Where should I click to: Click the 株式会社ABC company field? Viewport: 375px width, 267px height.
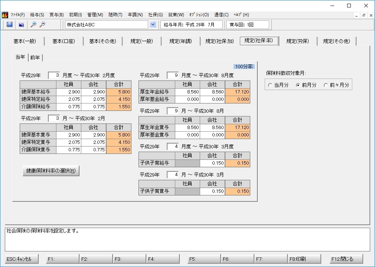point(107,24)
